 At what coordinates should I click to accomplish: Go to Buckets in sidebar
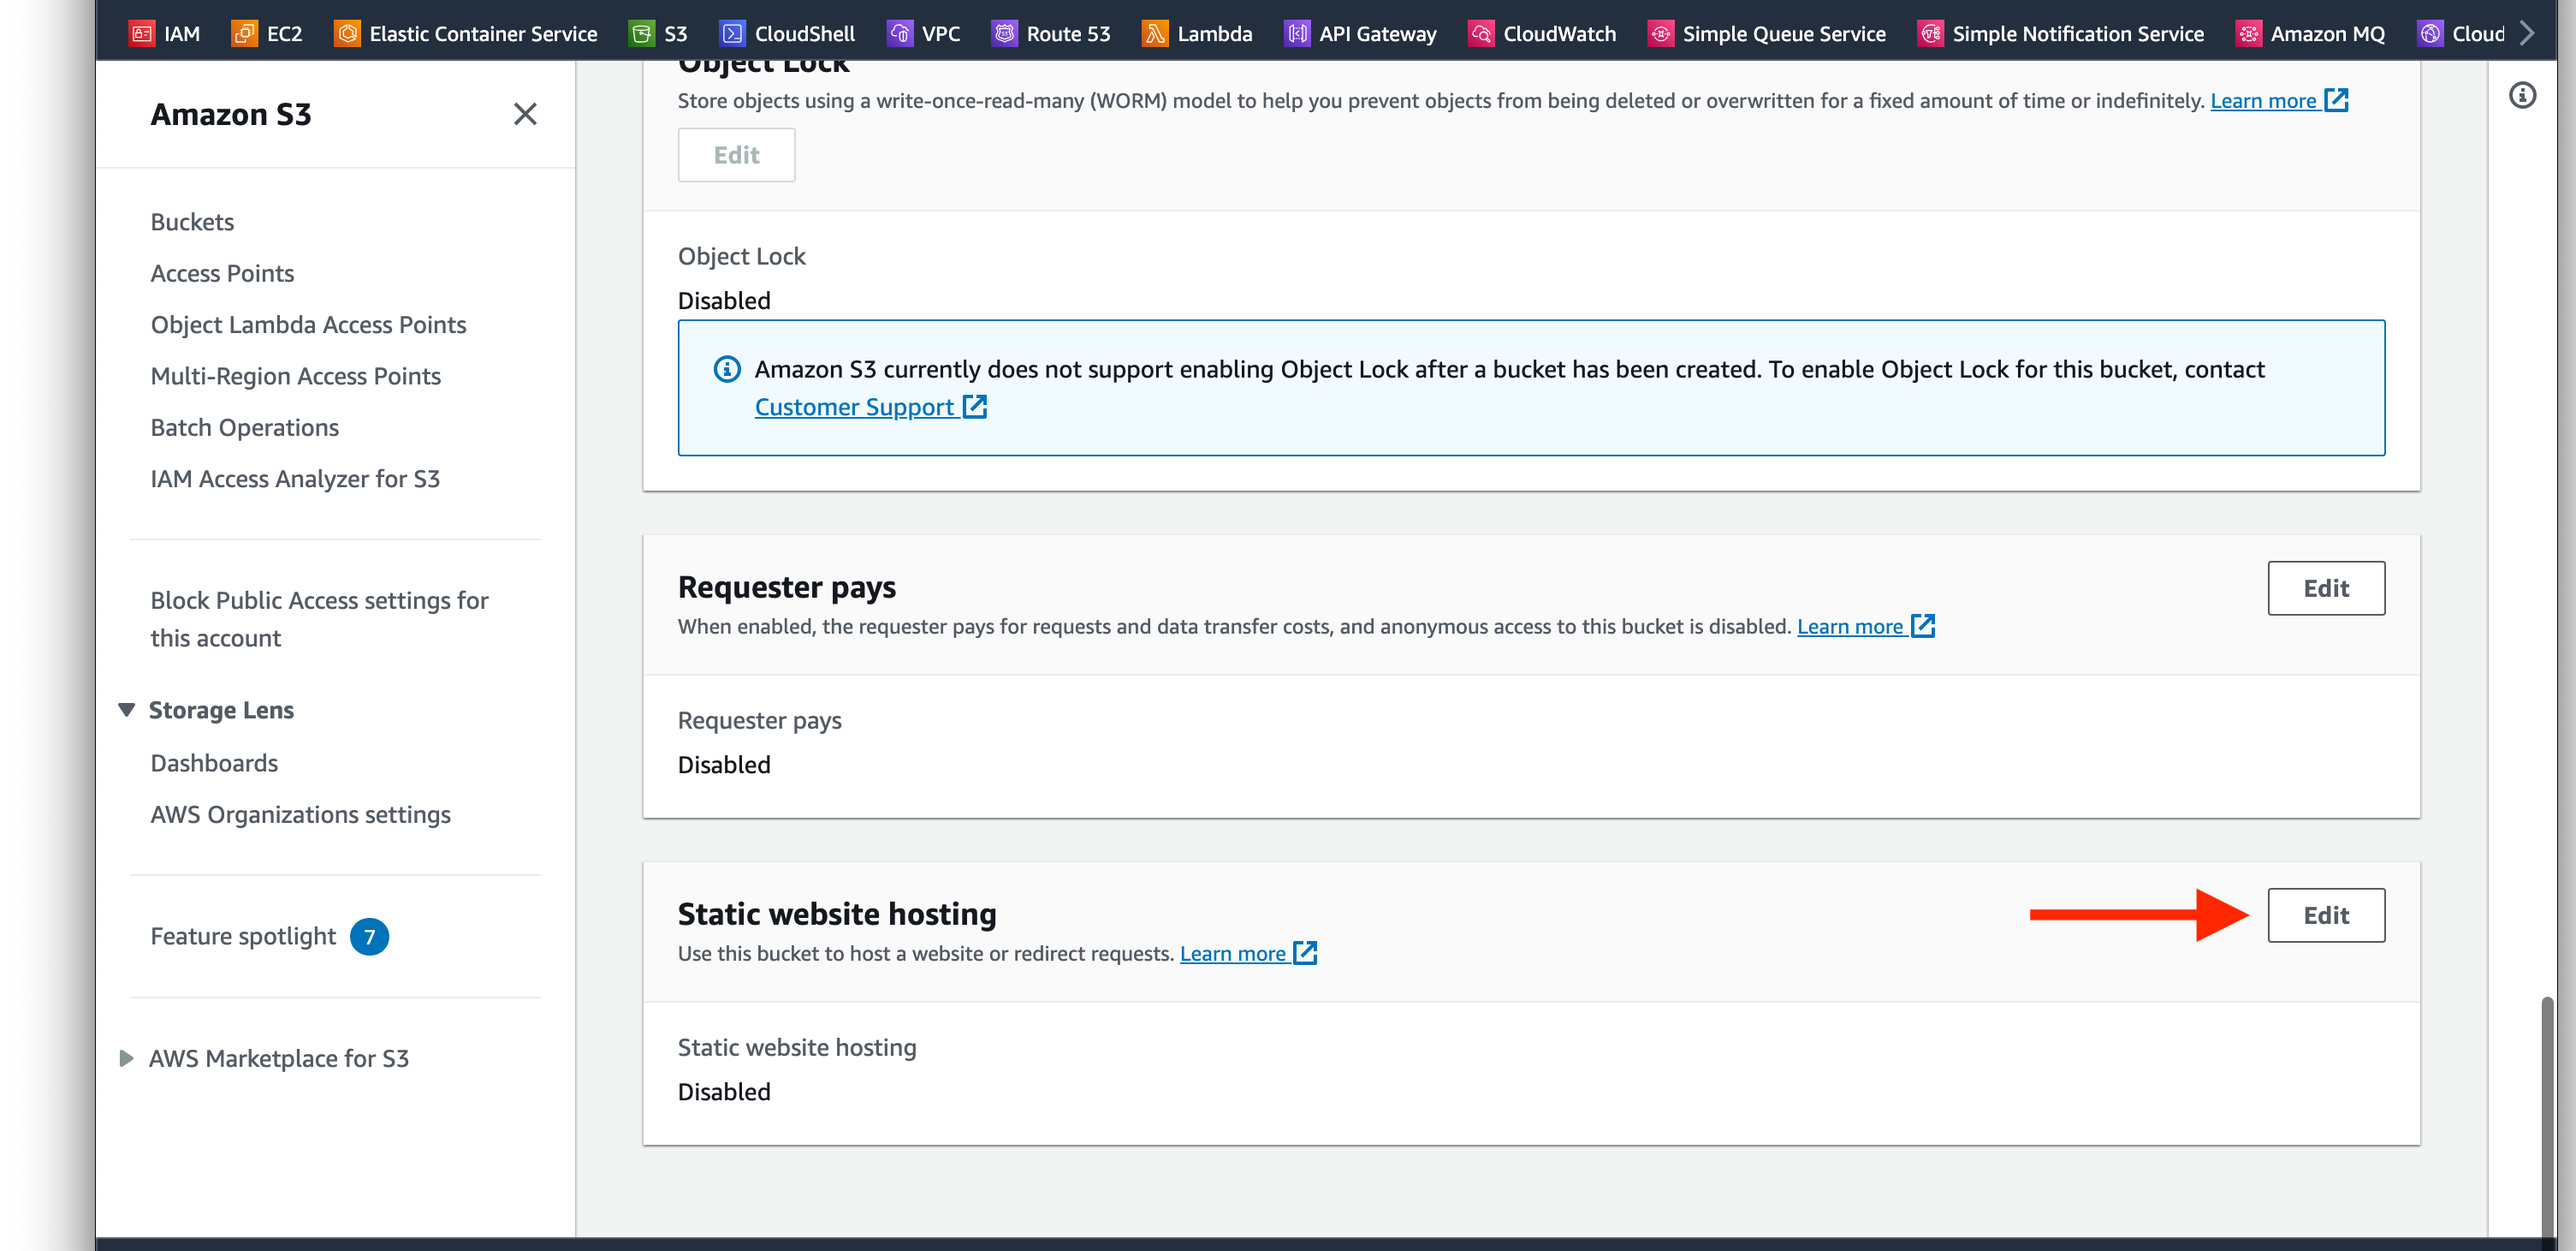[x=192, y=221]
